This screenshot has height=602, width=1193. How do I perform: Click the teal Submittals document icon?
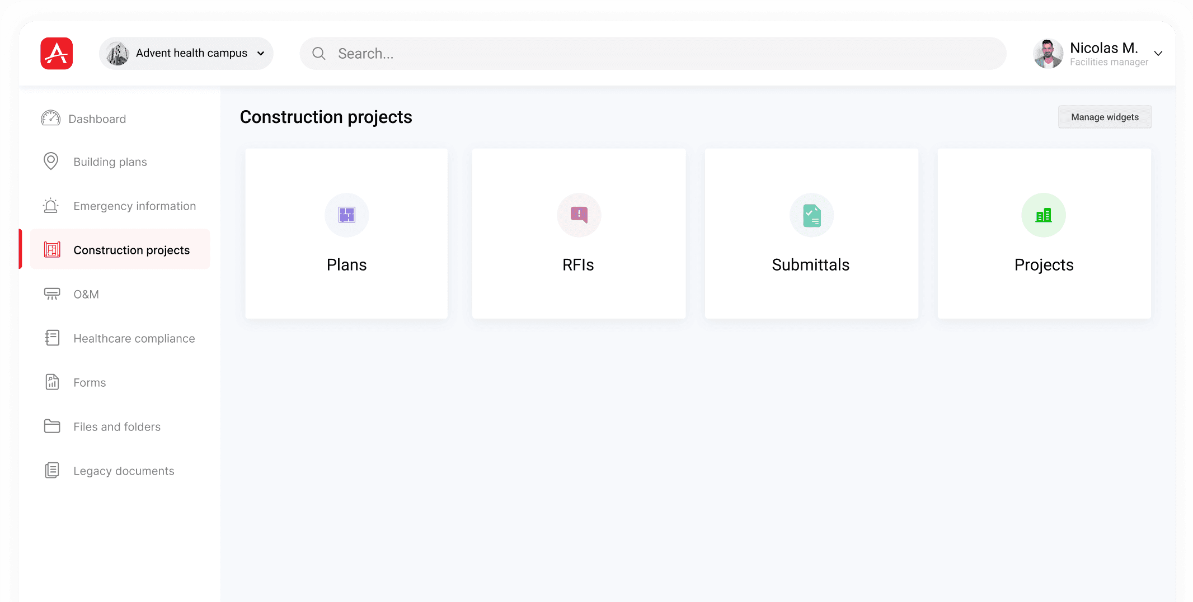[812, 215]
